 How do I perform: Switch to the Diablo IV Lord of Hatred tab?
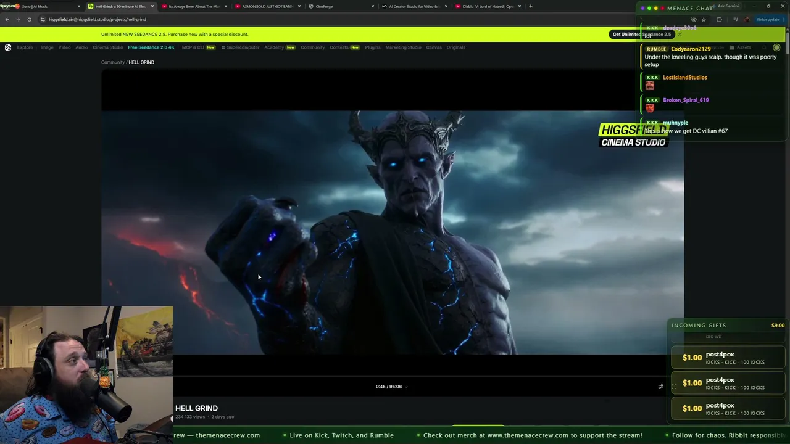tap(488, 6)
